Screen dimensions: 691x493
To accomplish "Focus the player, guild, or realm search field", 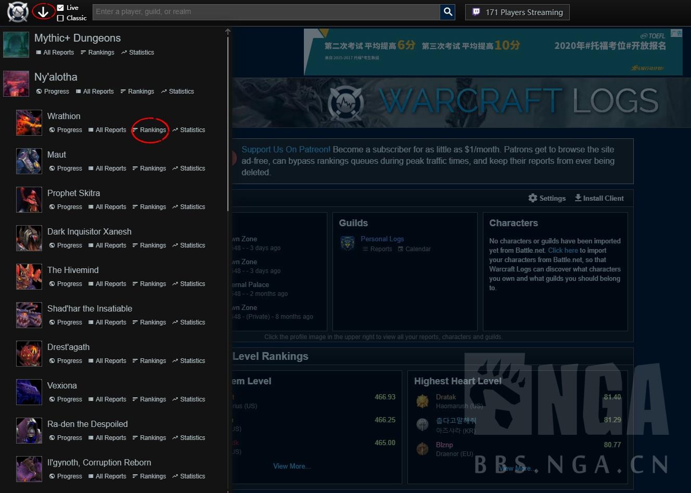I will 266,12.
